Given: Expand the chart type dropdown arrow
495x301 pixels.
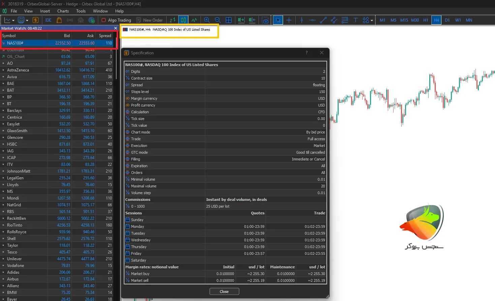Looking at the screenshot, I should [13, 20].
